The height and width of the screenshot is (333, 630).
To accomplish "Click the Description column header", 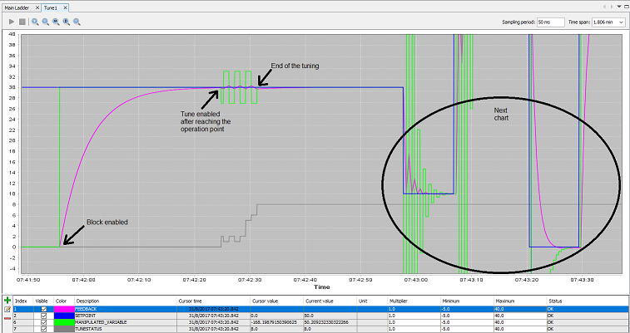I will pyautogui.click(x=126, y=301).
